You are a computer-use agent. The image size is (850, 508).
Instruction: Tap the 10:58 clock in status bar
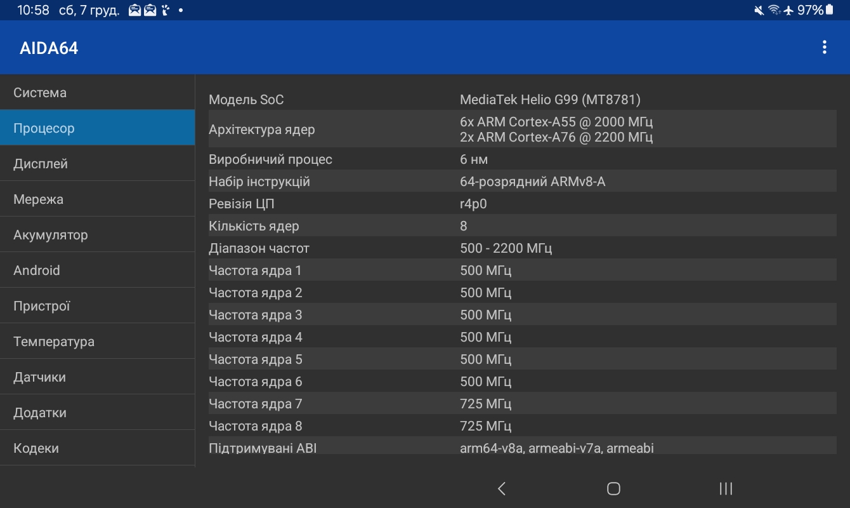click(x=33, y=10)
